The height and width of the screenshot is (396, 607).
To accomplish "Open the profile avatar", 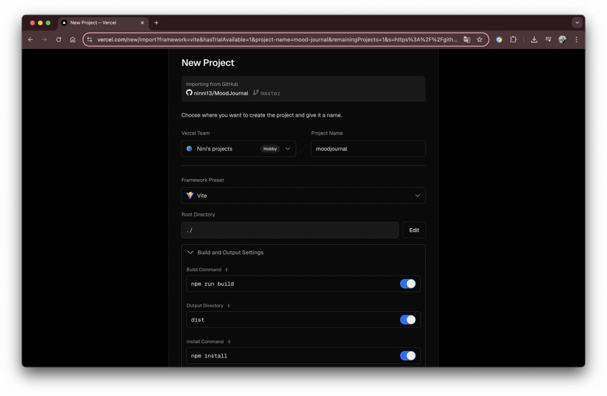I will tap(562, 40).
